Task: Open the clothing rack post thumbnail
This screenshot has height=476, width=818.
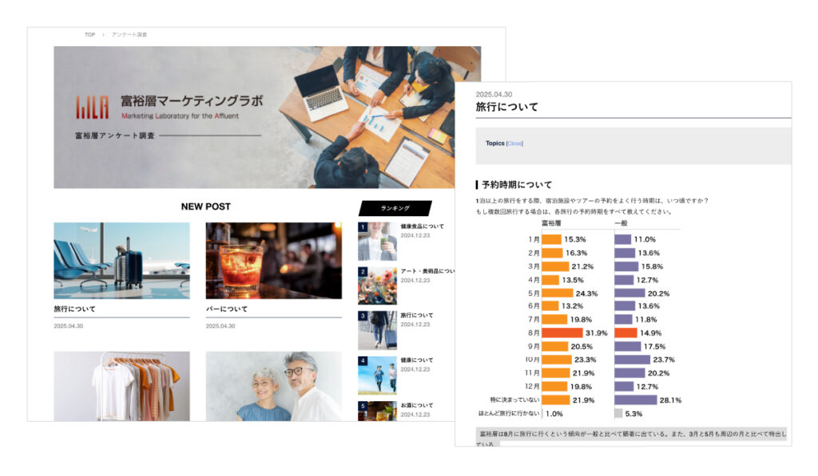Action: pyautogui.click(x=121, y=386)
